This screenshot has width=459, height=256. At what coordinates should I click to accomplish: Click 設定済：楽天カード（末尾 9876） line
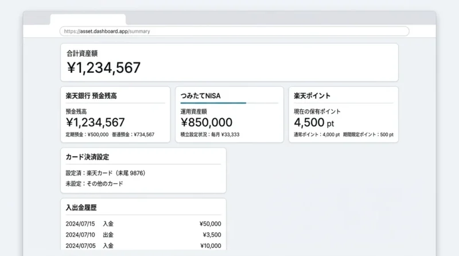click(x=106, y=173)
